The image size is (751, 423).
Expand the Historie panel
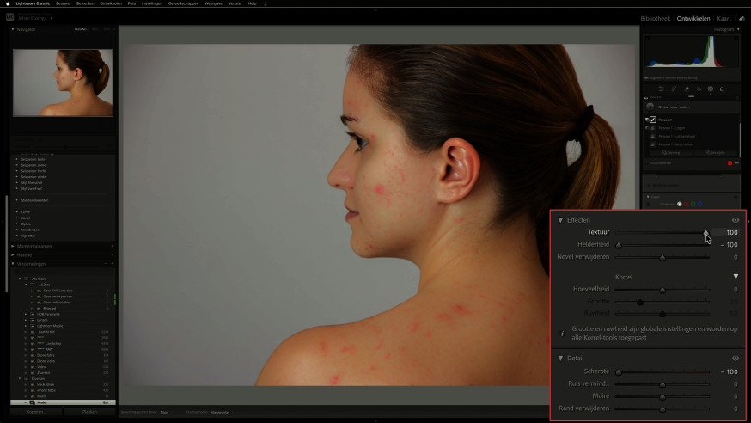click(x=24, y=254)
